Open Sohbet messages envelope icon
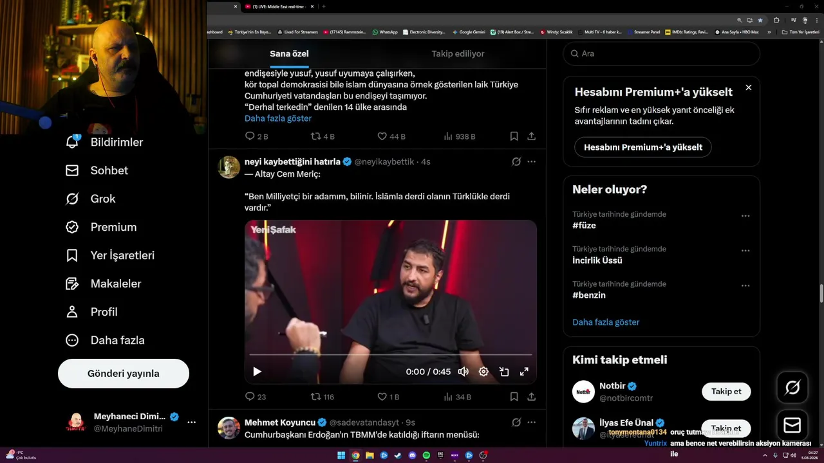The width and height of the screenshot is (824, 463). coord(72,170)
